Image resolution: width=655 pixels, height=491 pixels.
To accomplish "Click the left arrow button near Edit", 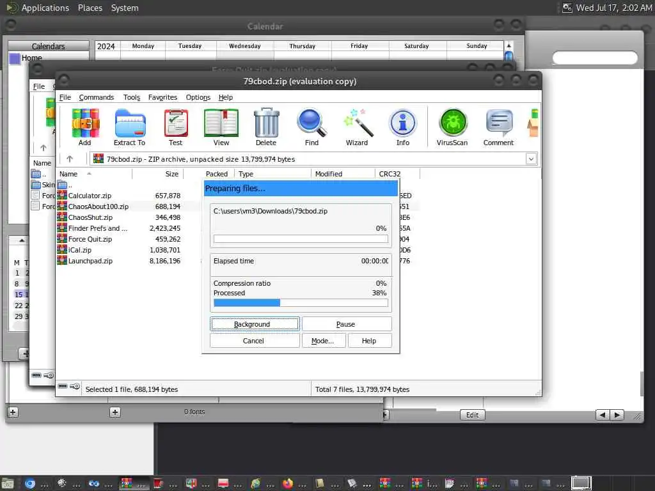I will point(603,414).
